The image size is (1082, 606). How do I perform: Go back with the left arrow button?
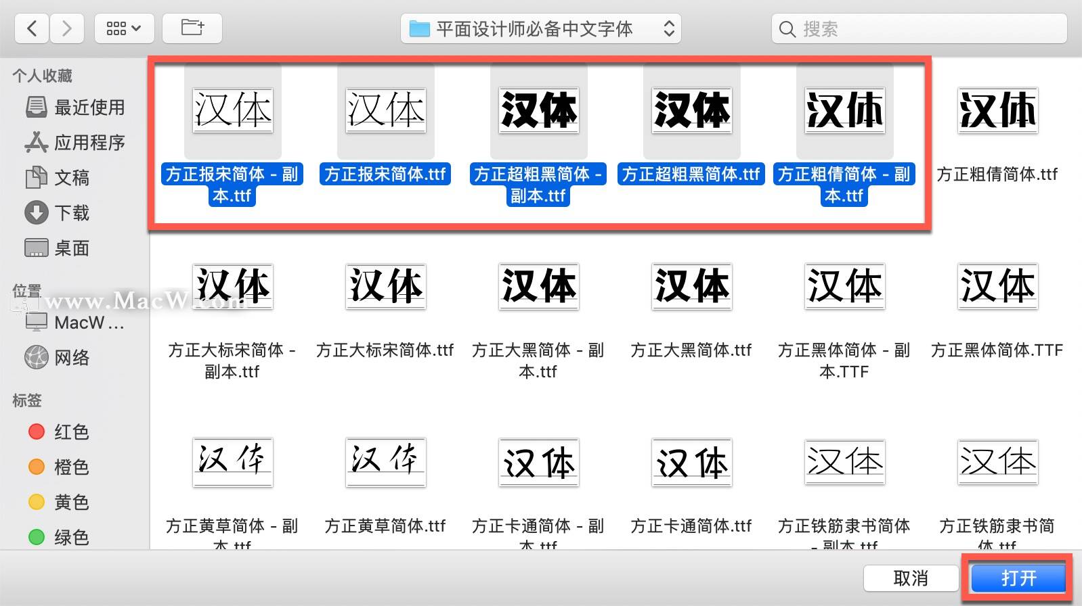coord(32,28)
